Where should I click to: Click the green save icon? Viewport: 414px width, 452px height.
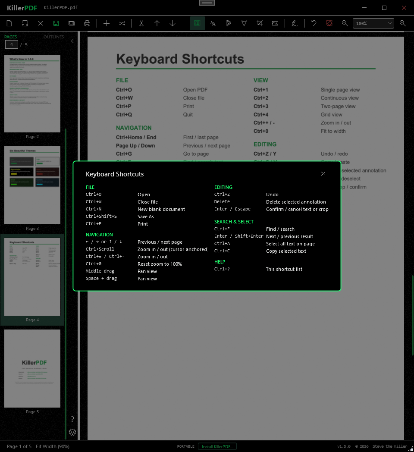pyautogui.click(x=56, y=23)
